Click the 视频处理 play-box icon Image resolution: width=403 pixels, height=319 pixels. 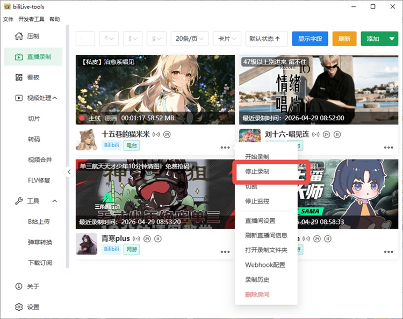[x=19, y=98]
